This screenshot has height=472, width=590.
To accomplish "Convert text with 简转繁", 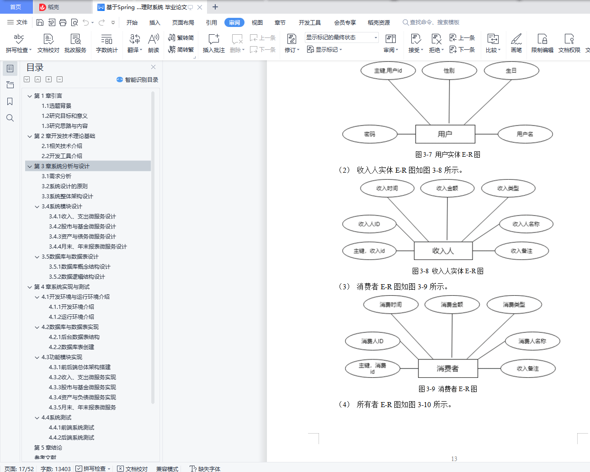I will coord(181,49).
